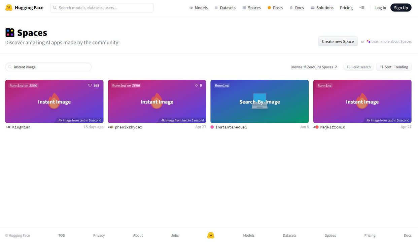Expand the more-options menu icon in navbar

coord(362,7)
